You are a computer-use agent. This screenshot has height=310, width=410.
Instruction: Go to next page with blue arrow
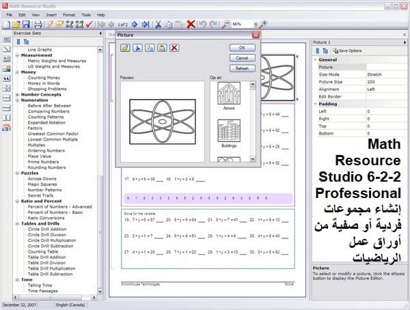coord(135,25)
